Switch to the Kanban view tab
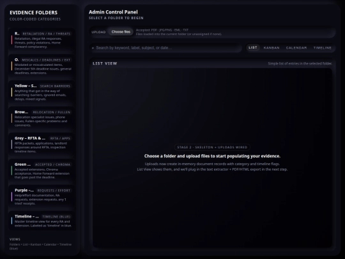Image resolution: width=345 pixels, height=259 pixels. click(272, 48)
